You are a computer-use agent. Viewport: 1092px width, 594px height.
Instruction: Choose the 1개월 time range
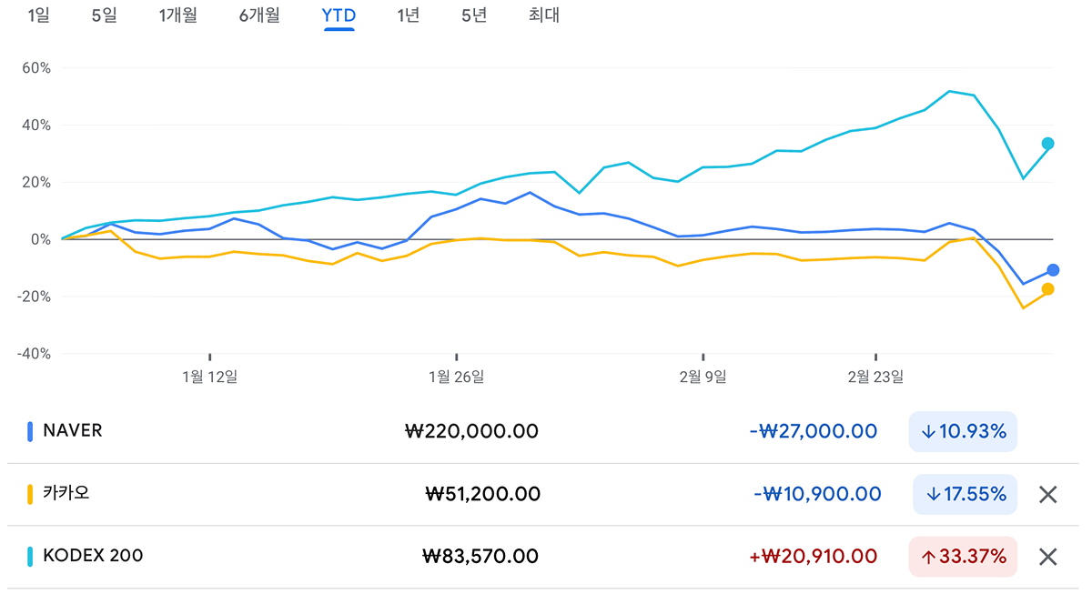coord(177,15)
